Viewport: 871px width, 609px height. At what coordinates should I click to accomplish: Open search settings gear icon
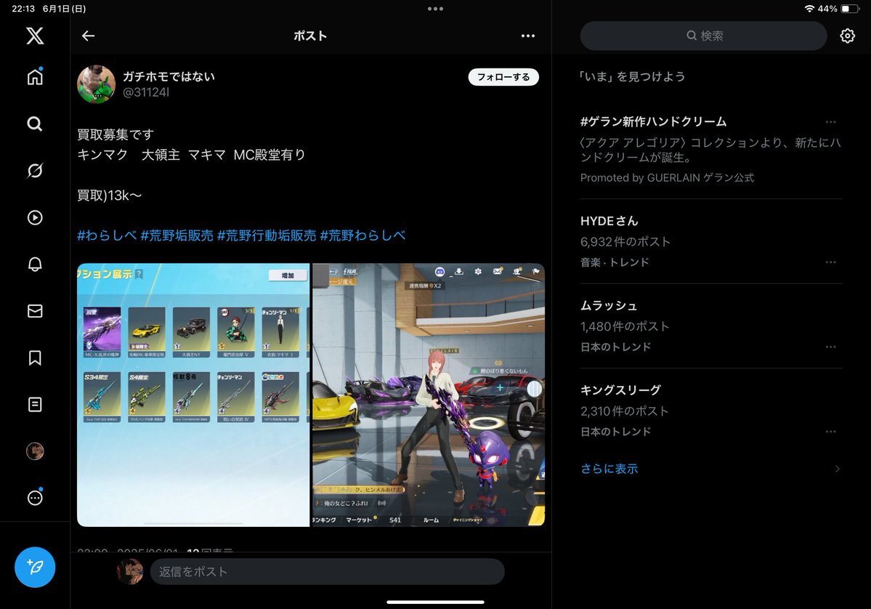coord(848,36)
